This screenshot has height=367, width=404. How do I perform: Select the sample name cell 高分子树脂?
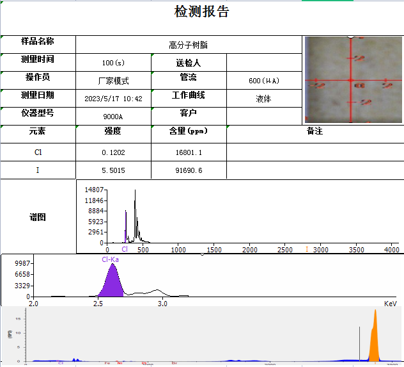[189, 45]
